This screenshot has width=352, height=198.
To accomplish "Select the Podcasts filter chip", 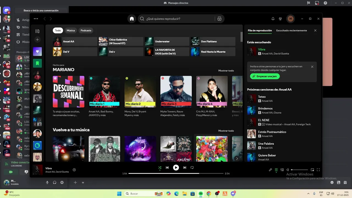I will coord(86,31).
